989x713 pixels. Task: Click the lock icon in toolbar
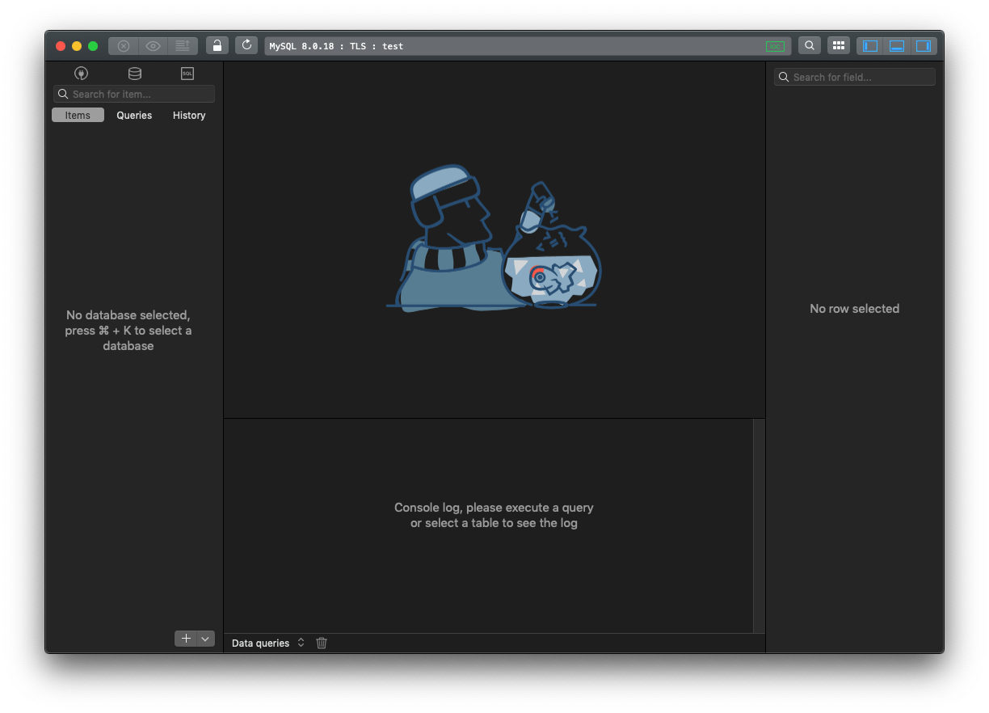pyautogui.click(x=217, y=45)
